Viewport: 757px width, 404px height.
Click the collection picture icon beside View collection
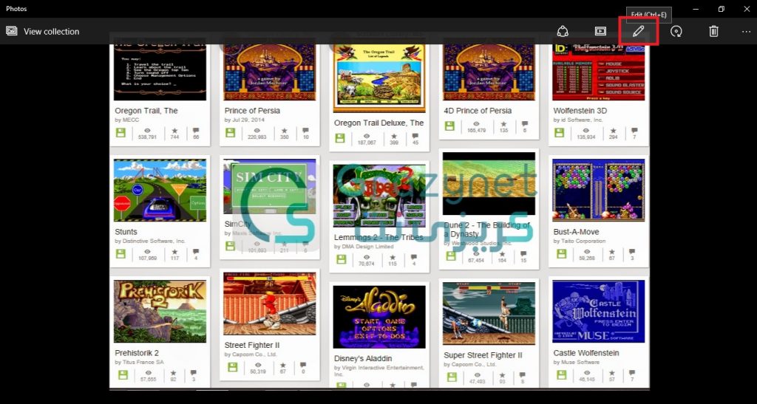(x=12, y=31)
